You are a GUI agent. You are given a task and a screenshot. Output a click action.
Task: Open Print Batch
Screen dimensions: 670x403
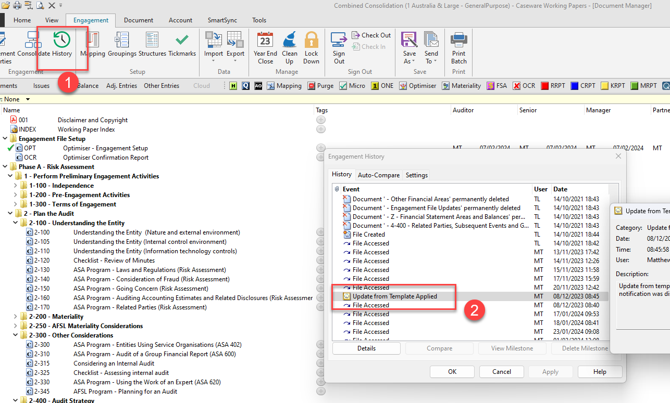(x=458, y=47)
